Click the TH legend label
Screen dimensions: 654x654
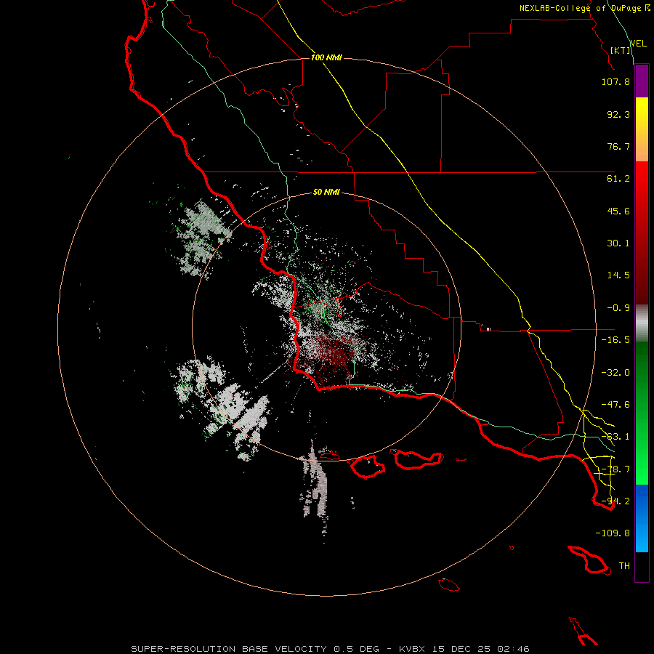[624, 566]
